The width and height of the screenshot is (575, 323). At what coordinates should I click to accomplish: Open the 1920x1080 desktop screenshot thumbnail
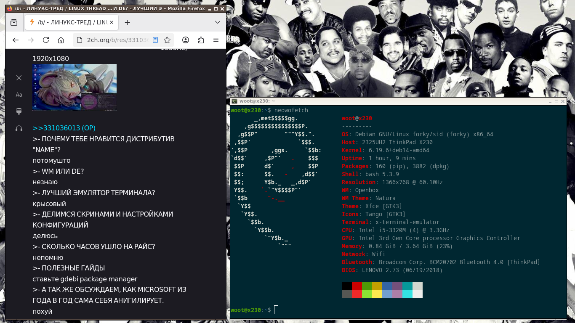coord(75,87)
